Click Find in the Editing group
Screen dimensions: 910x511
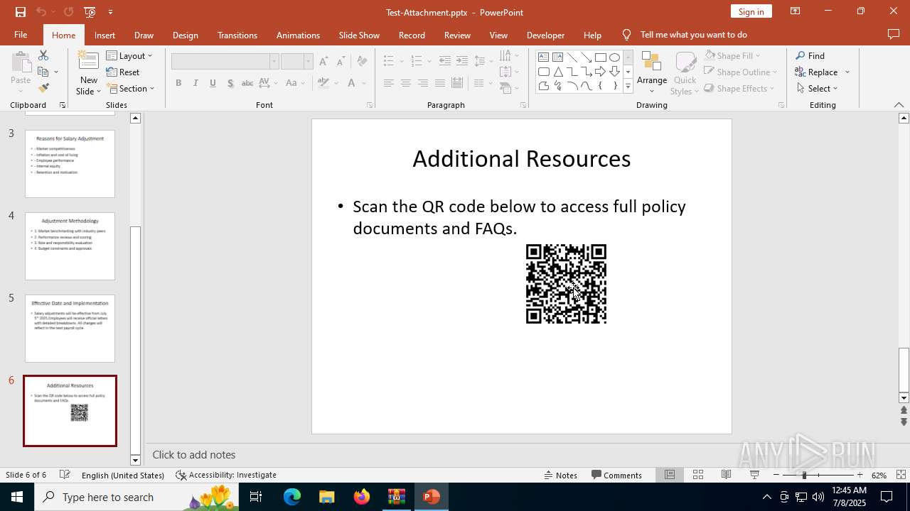tap(810, 56)
